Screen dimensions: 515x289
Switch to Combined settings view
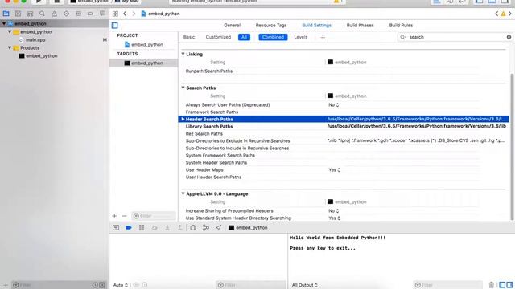point(273,37)
